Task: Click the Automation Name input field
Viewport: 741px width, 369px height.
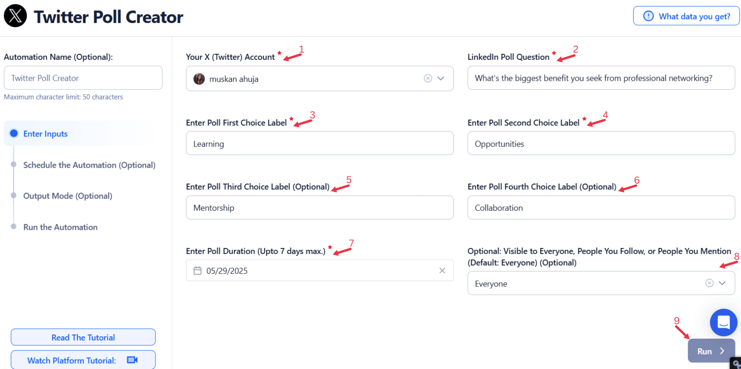Action: click(x=83, y=78)
